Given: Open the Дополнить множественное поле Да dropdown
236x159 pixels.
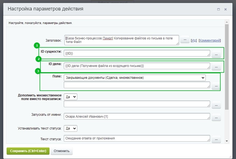Looking at the screenshot, I should tap(71, 97).
